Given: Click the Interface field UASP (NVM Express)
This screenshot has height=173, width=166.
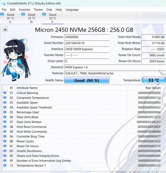Looking at the screenshot, I should (87, 49).
